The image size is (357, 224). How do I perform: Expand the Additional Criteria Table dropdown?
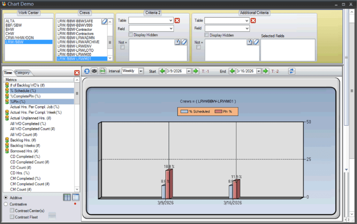(247, 21)
